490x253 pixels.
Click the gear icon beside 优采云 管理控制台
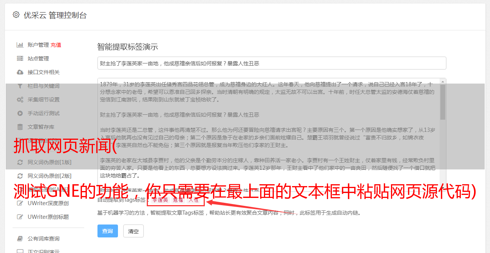(16, 15)
